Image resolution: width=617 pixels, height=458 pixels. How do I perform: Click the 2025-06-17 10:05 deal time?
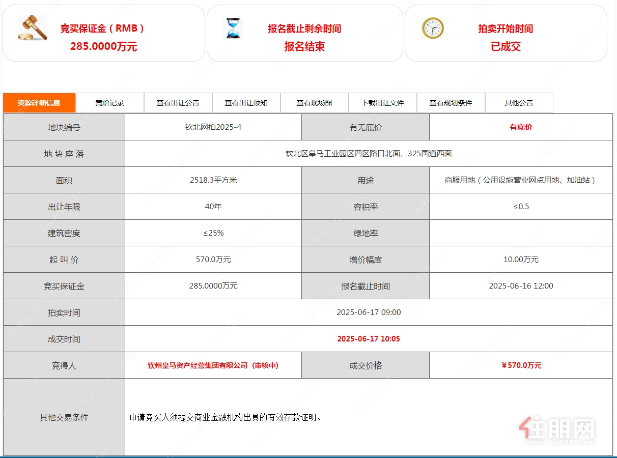click(369, 339)
